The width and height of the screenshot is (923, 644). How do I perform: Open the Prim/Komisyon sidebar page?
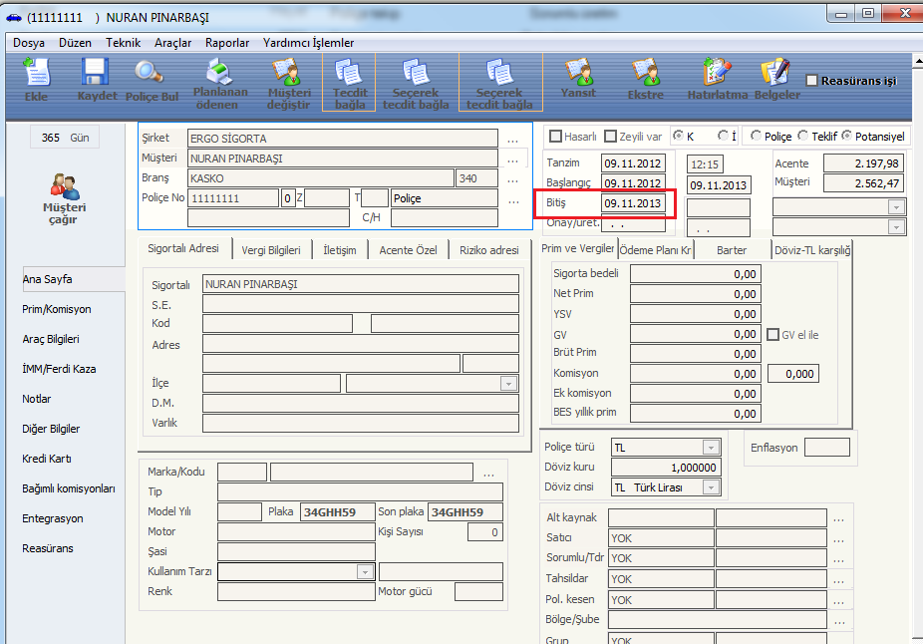point(57,309)
